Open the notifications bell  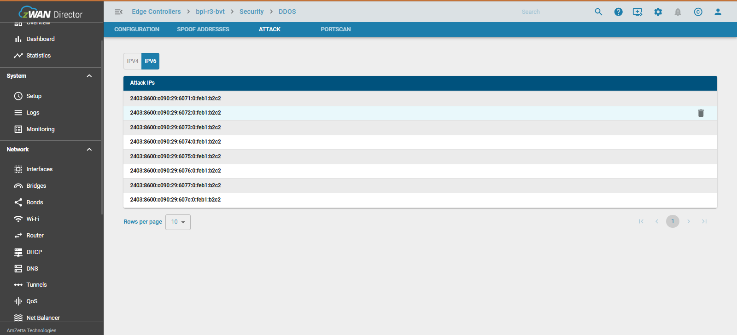678,12
